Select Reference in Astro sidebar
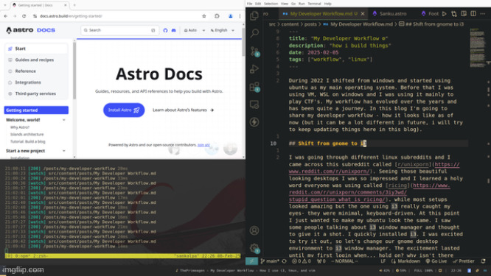491x276 pixels. pyautogui.click(x=36, y=71)
